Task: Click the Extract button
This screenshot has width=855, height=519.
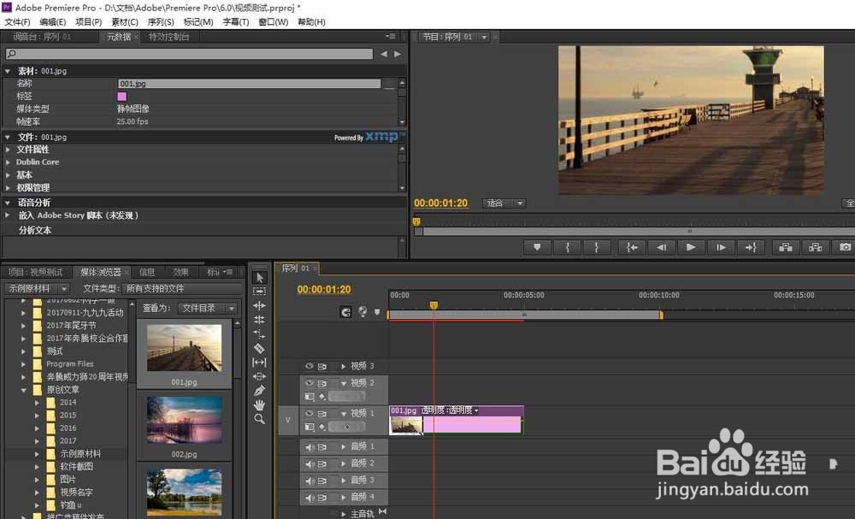Action: (x=816, y=247)
